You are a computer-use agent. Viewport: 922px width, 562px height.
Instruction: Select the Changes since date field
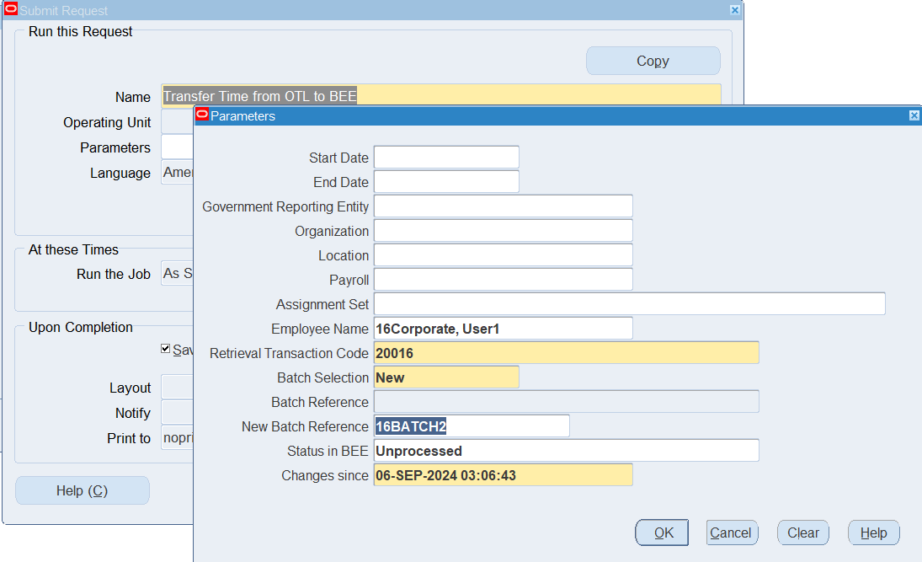503,475
